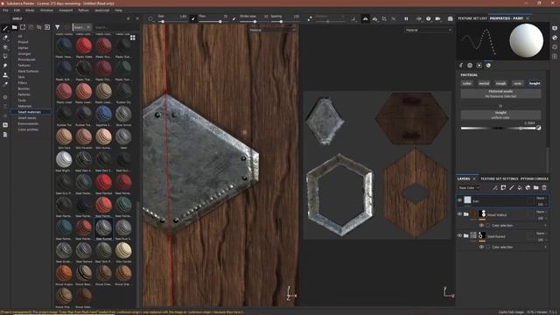Toggle the color material channel

pos(466,83)
